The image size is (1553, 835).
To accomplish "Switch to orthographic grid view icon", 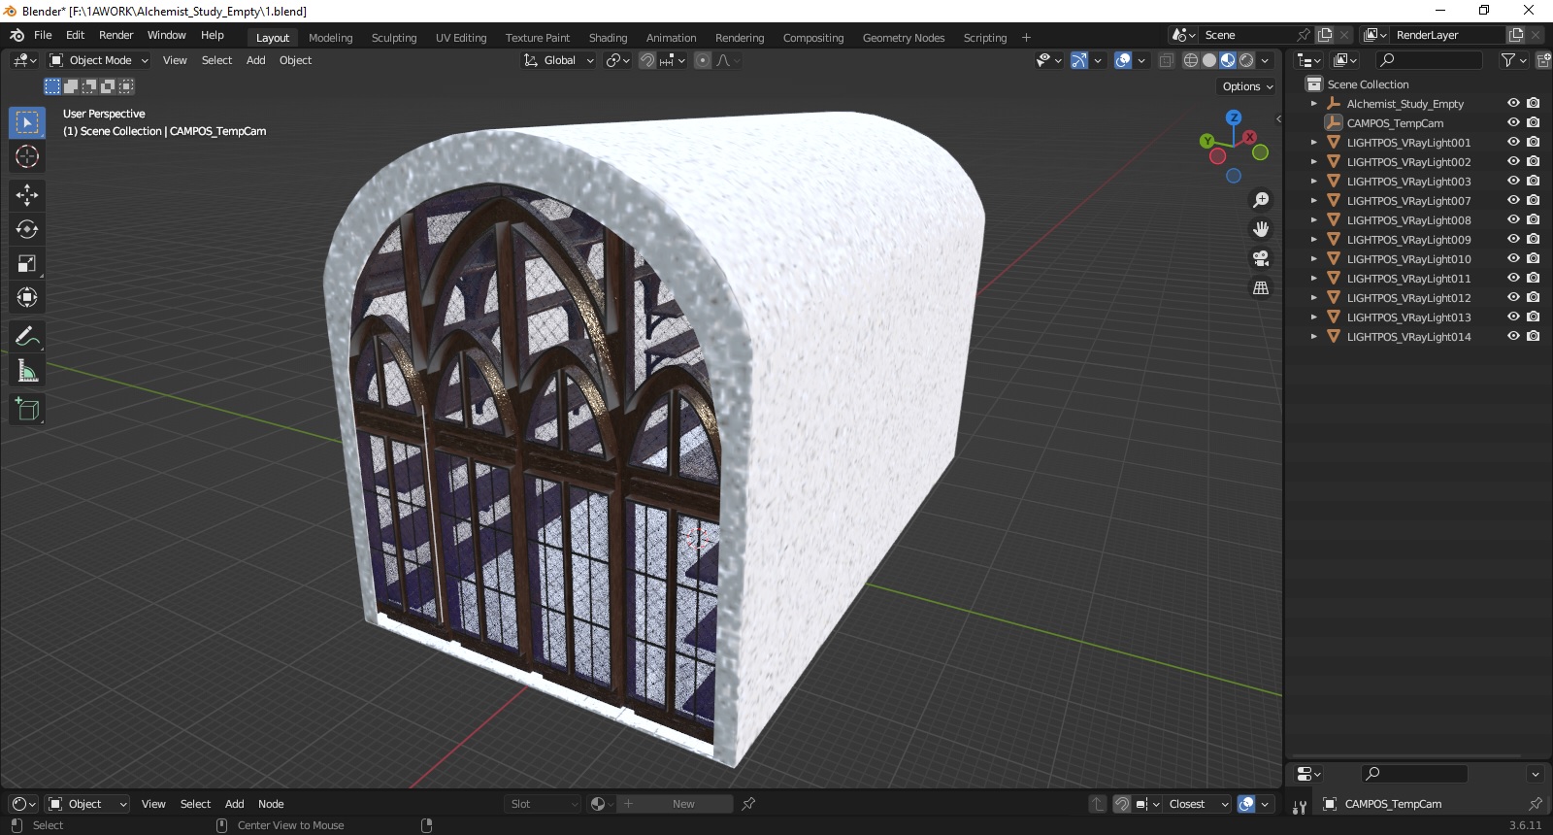I will tap(1261, 287).
